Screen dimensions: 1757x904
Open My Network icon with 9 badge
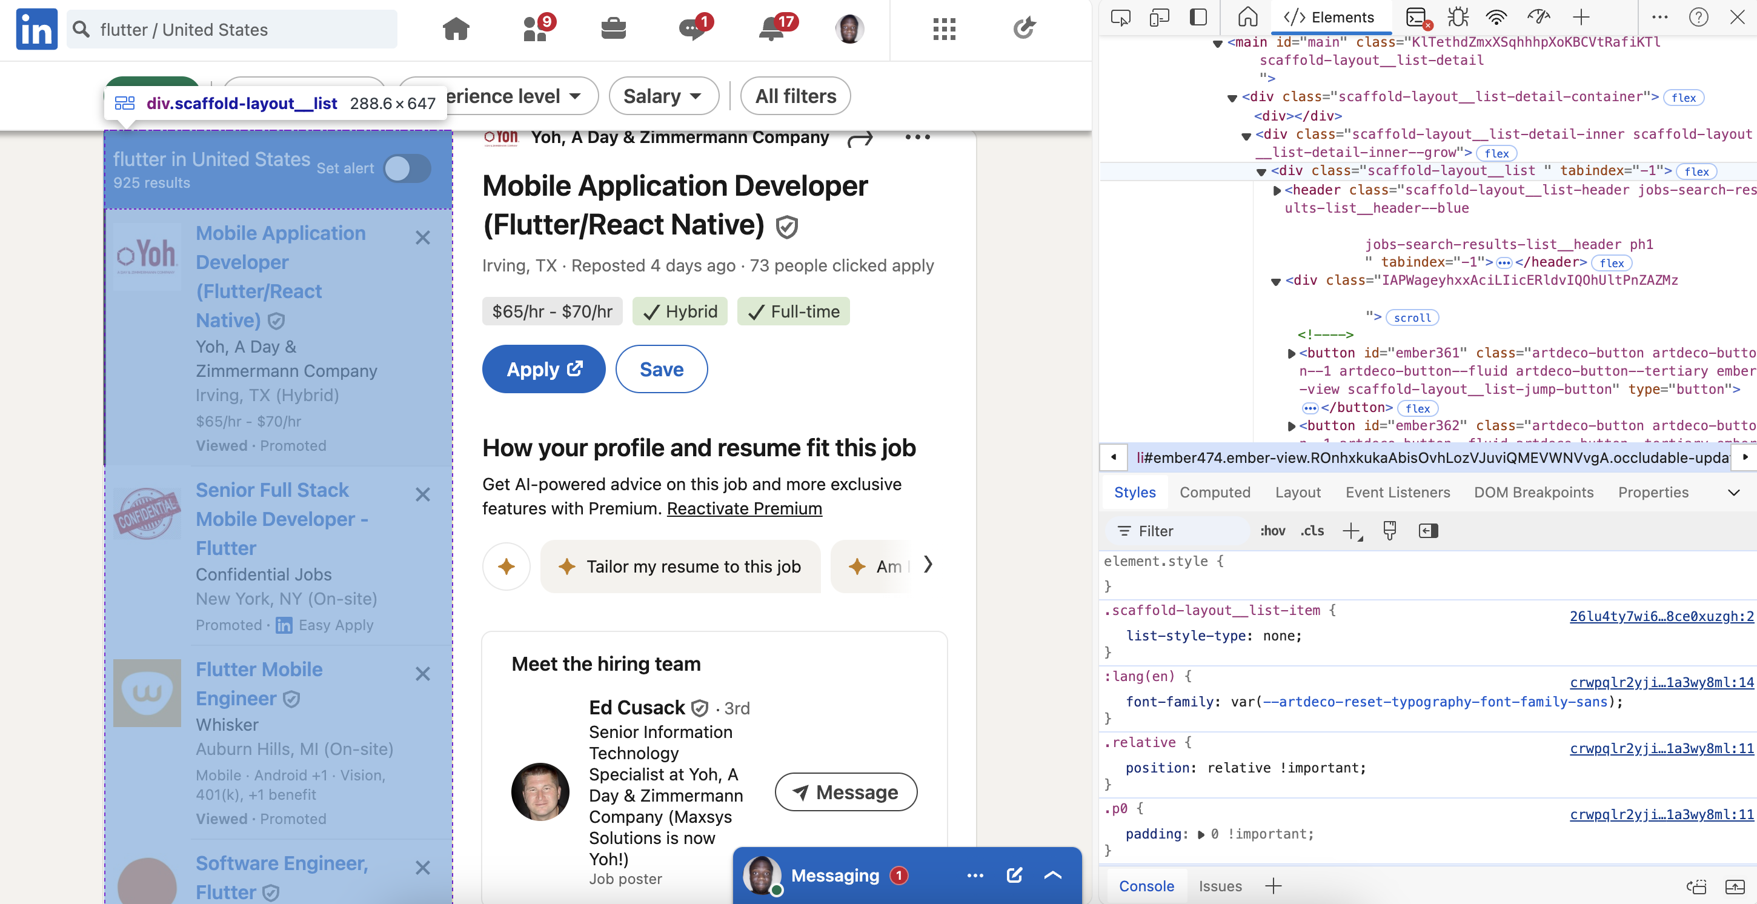tap(536, 29)
